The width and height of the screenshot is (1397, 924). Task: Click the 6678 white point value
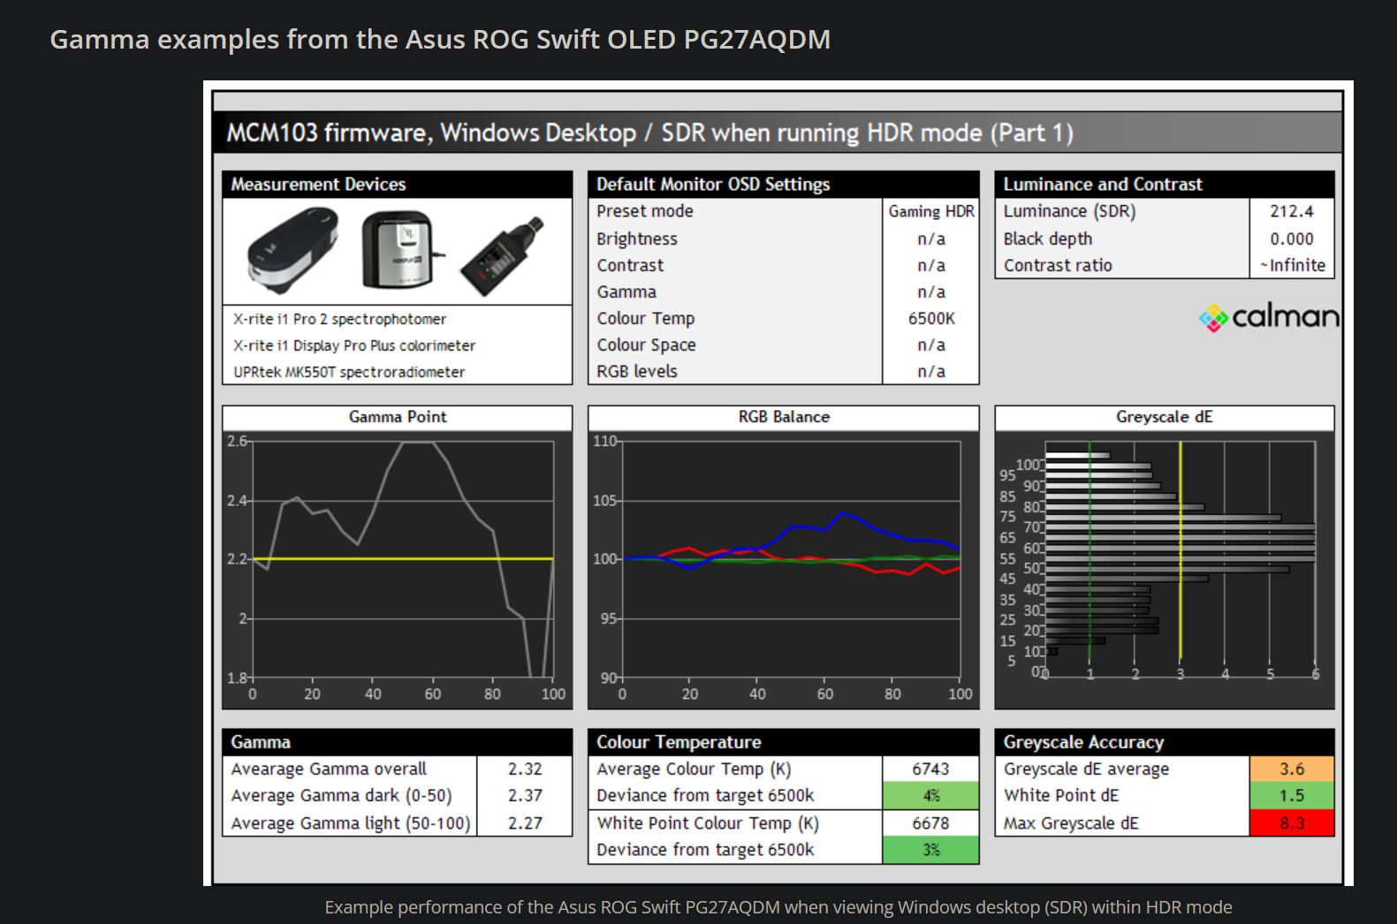931,823
